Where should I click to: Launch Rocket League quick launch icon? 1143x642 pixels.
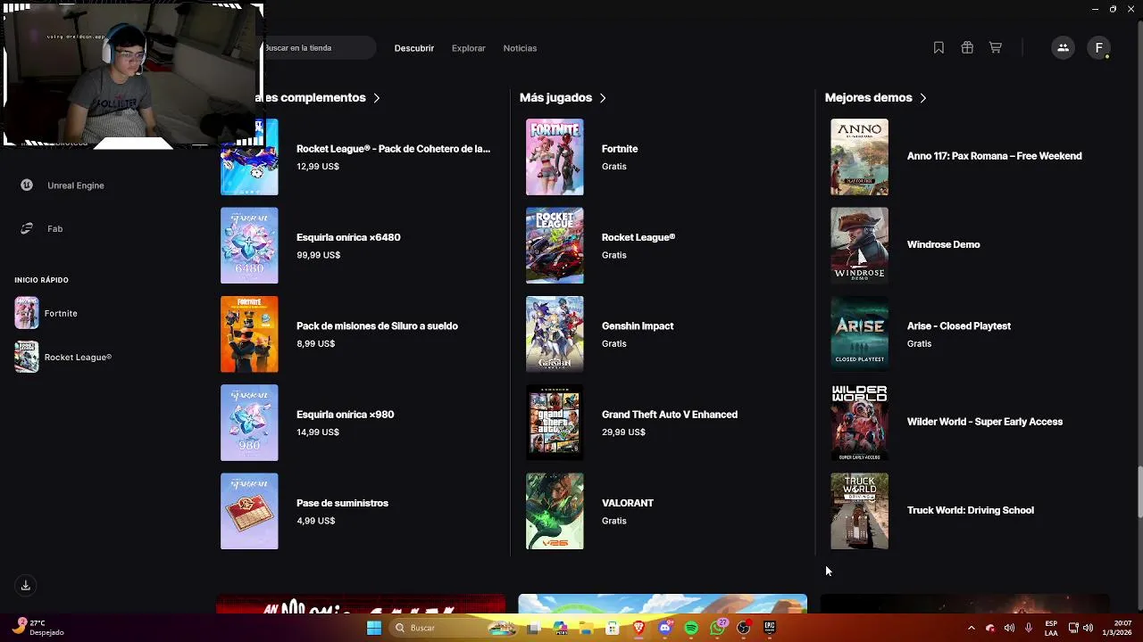pyautogui.click(x=27, y=357)
